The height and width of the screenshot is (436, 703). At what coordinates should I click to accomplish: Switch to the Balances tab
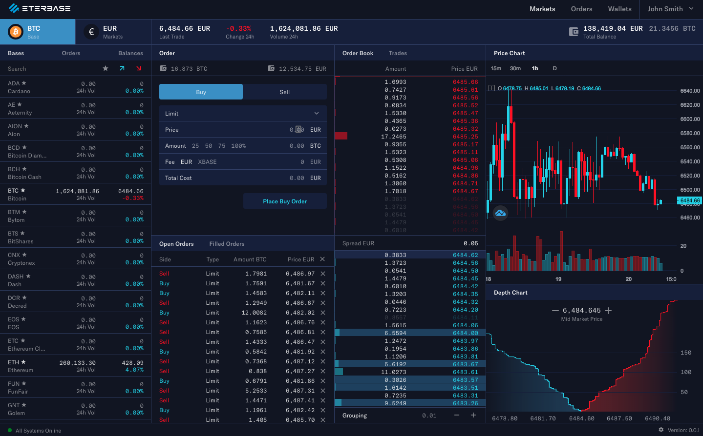click(130, 53)
